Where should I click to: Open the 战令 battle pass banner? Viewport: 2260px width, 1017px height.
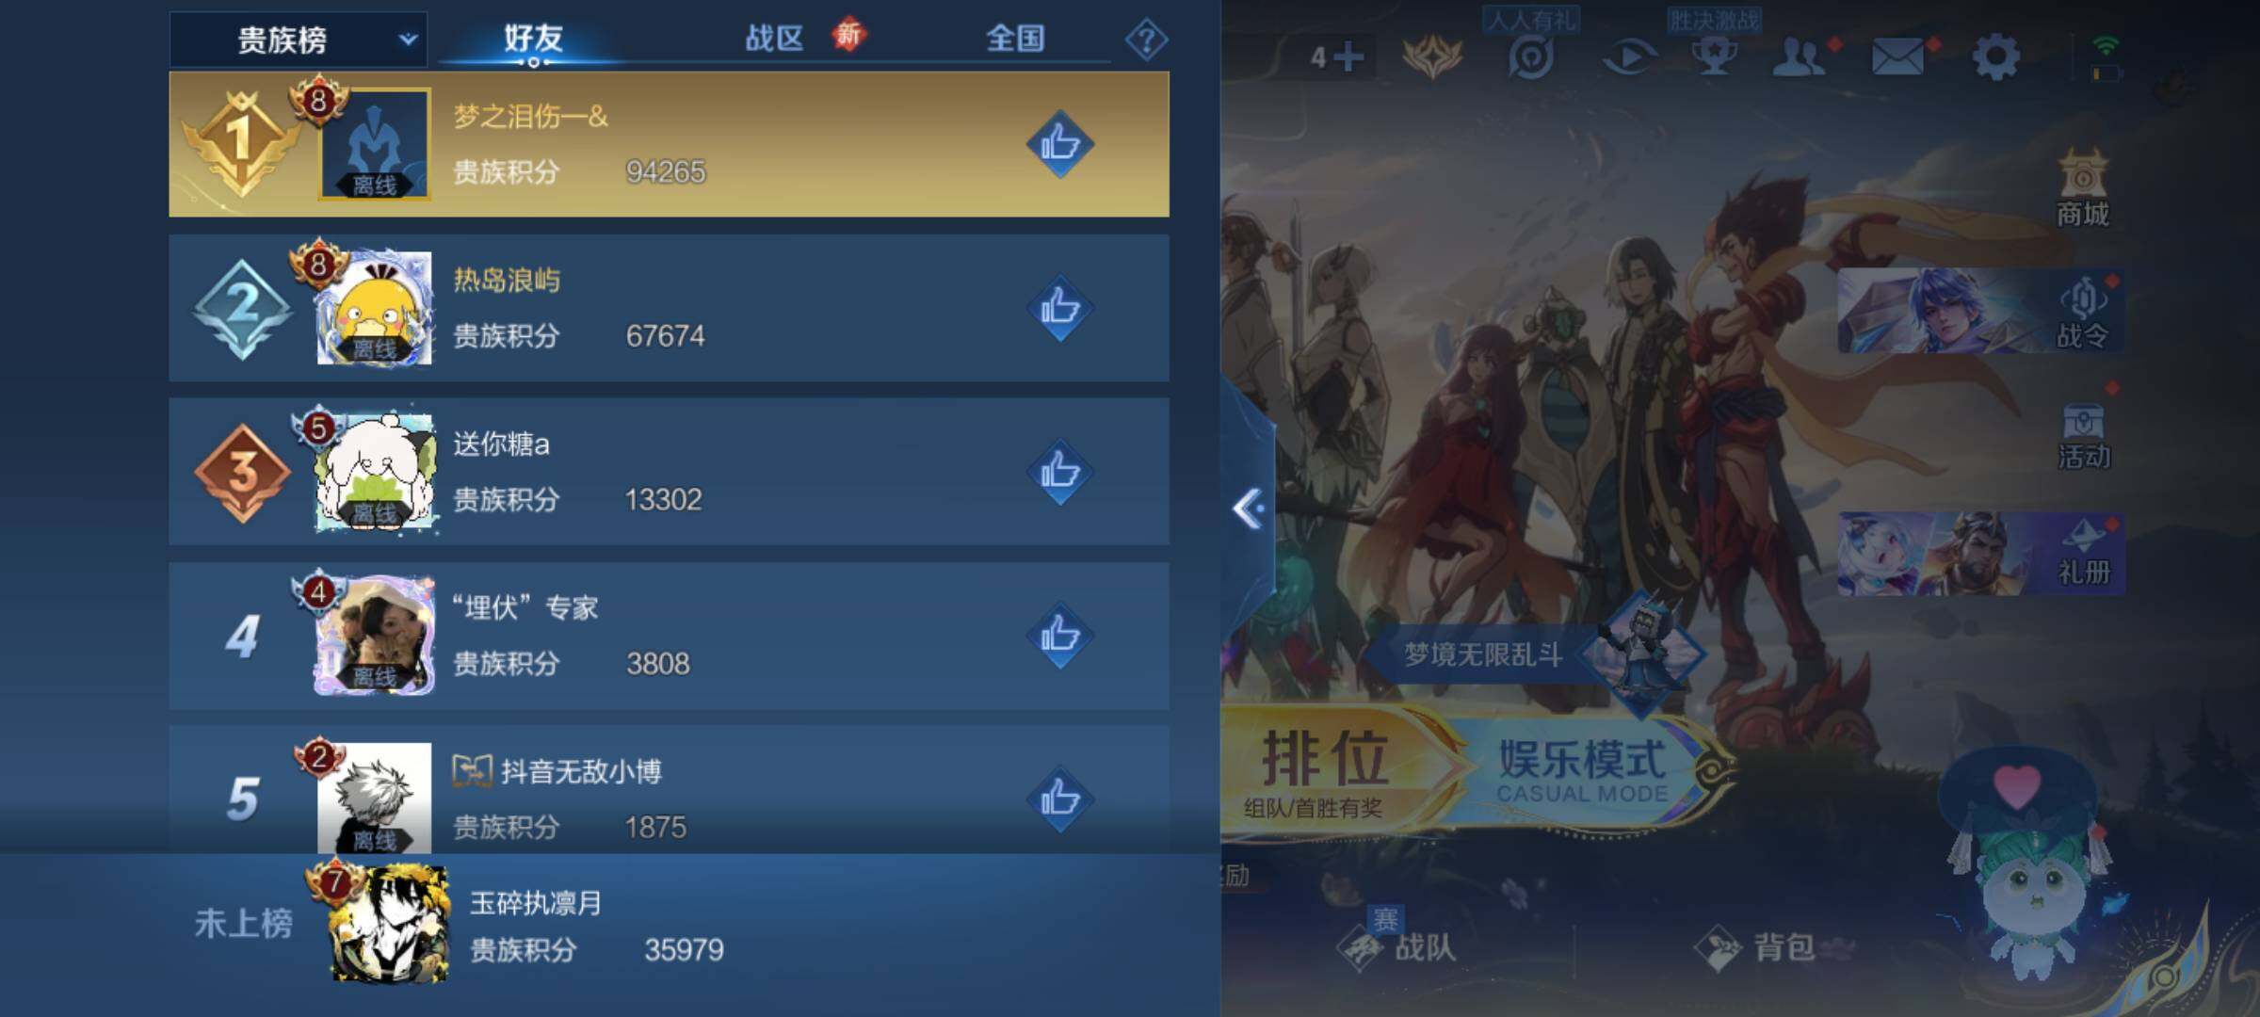click(x=1981, y=311)
